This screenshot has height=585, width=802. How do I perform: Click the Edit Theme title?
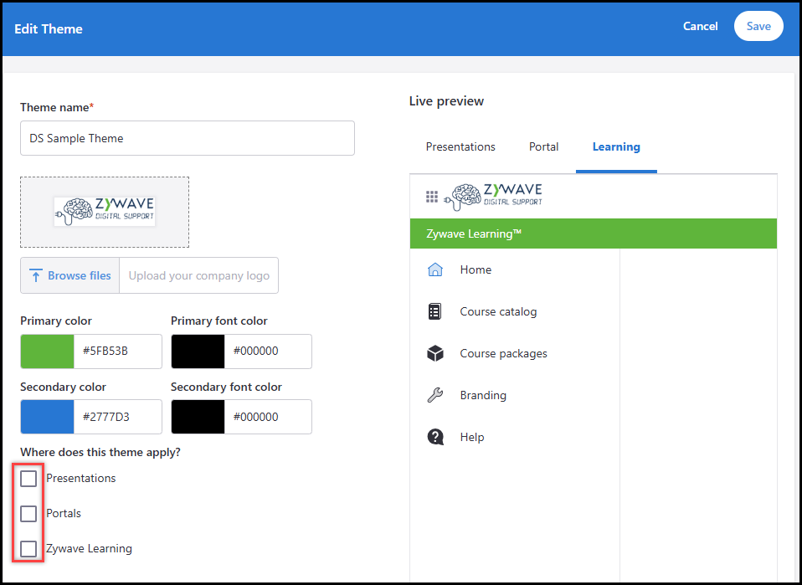pyautogui.click(x=49, y=29)
